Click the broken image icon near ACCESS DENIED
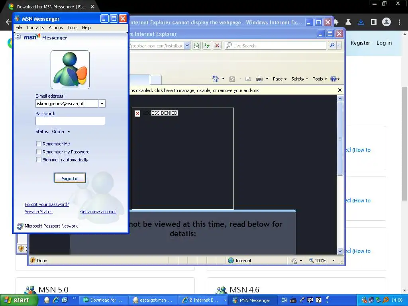Image resolution: width=408 pixels, height=306 pixels. point(137,114)
